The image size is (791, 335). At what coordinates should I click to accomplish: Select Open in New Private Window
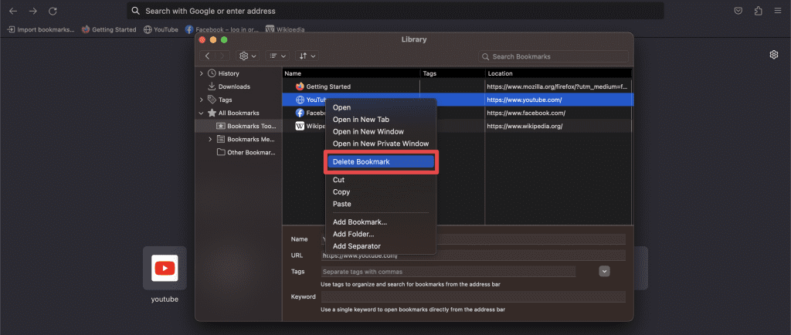click(380, 144)
